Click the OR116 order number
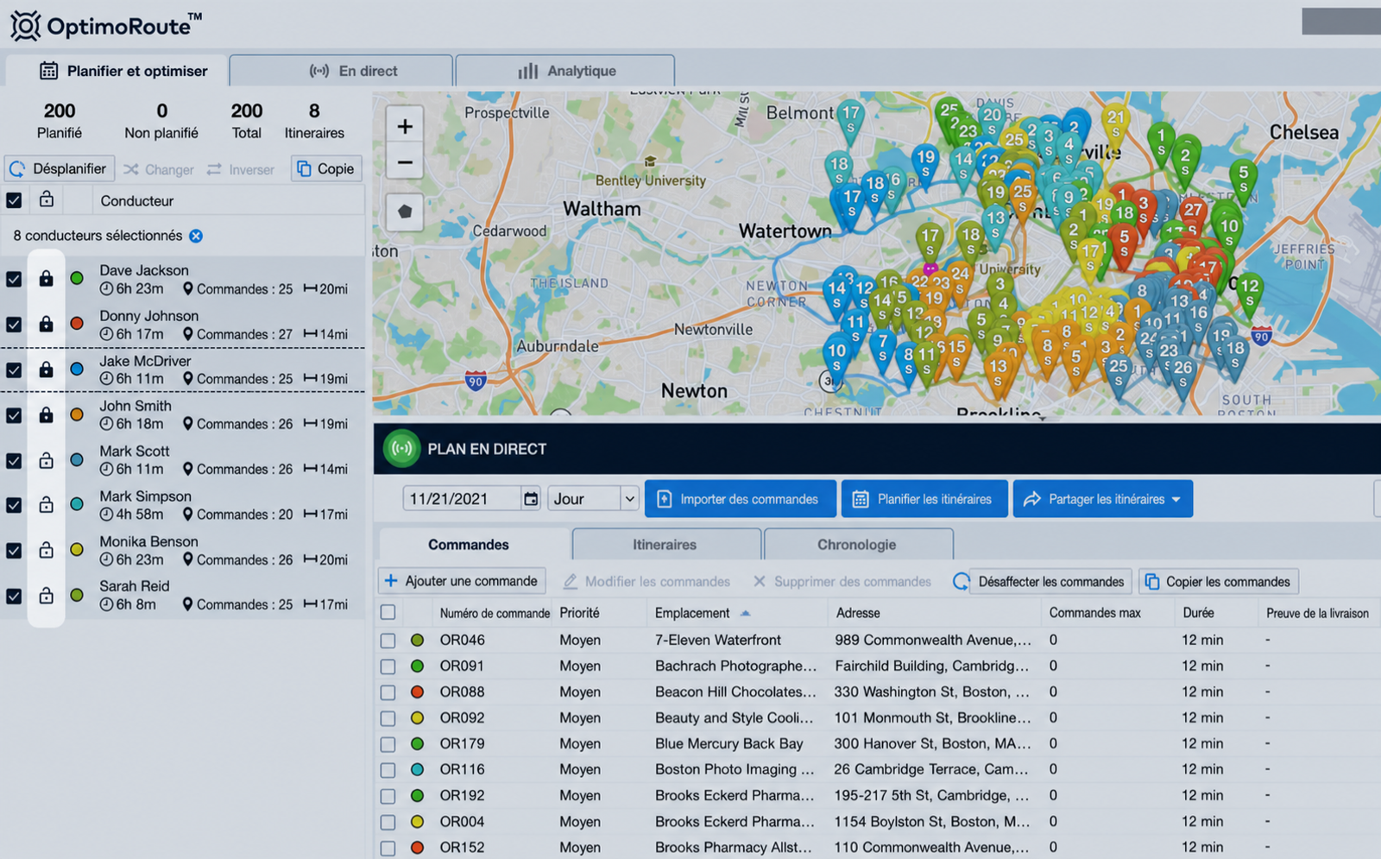The image size is (1381, 859). 462,769
